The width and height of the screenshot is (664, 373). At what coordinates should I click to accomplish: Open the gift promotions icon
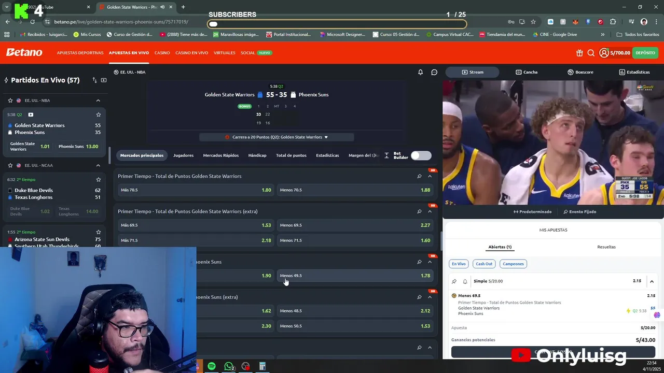click(x=579, y=53)
